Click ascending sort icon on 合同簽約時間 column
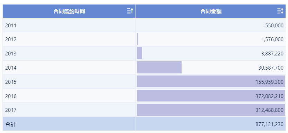This screenshot has width=288, height=133. coord(130,11)
